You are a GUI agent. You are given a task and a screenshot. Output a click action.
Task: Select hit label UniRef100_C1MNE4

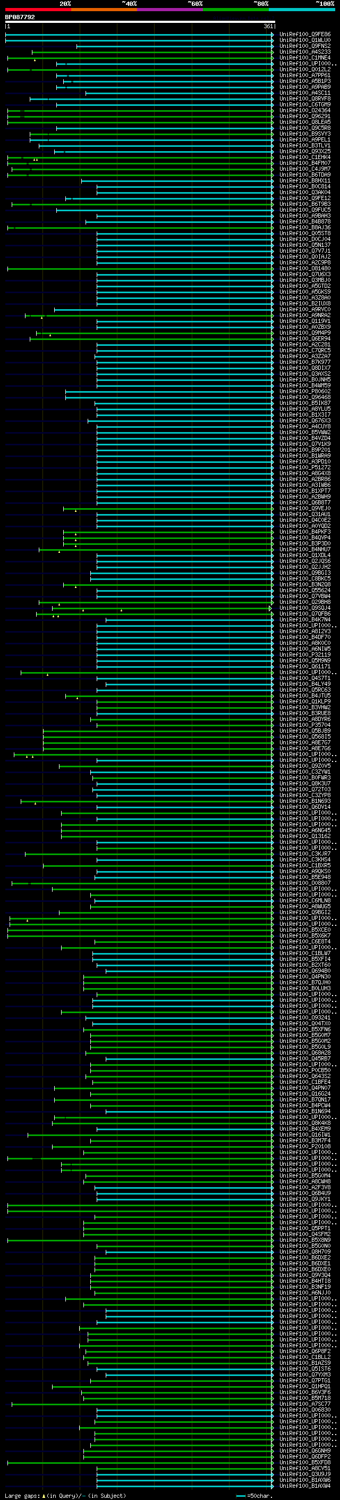[305, 57]
